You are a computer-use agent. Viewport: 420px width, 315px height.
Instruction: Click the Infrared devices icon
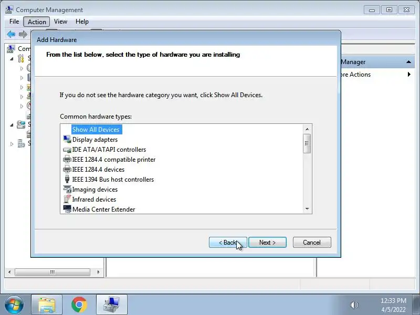tap(67, 199)
